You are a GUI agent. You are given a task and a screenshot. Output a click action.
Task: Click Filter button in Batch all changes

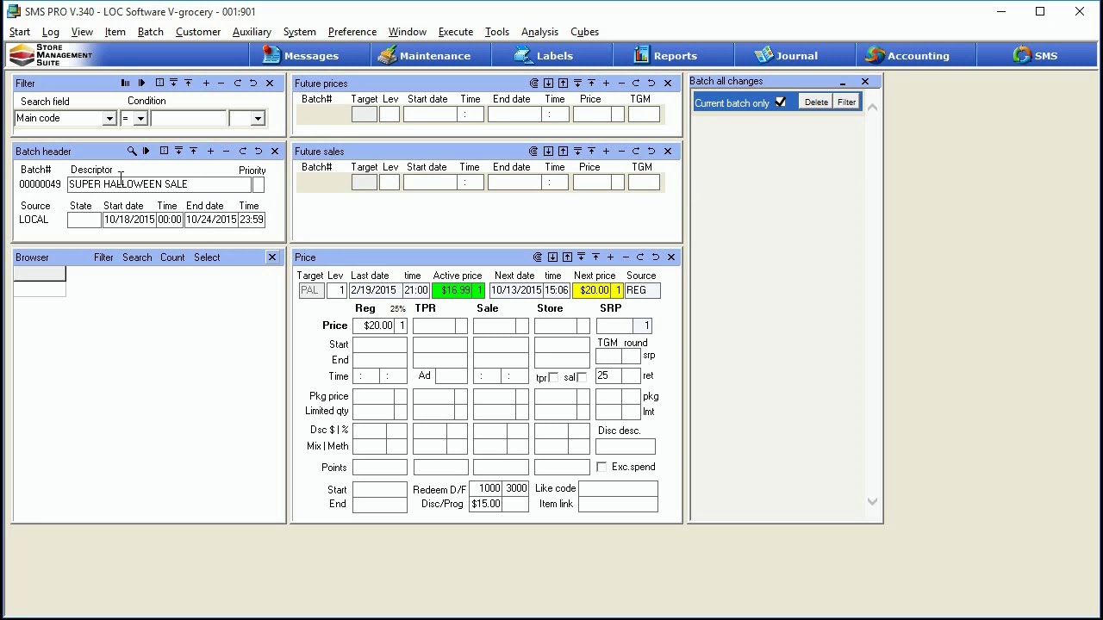[x=847, y=102]
